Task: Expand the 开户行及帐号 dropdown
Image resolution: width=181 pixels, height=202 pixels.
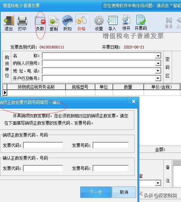Action: click(x=158, y=78)
